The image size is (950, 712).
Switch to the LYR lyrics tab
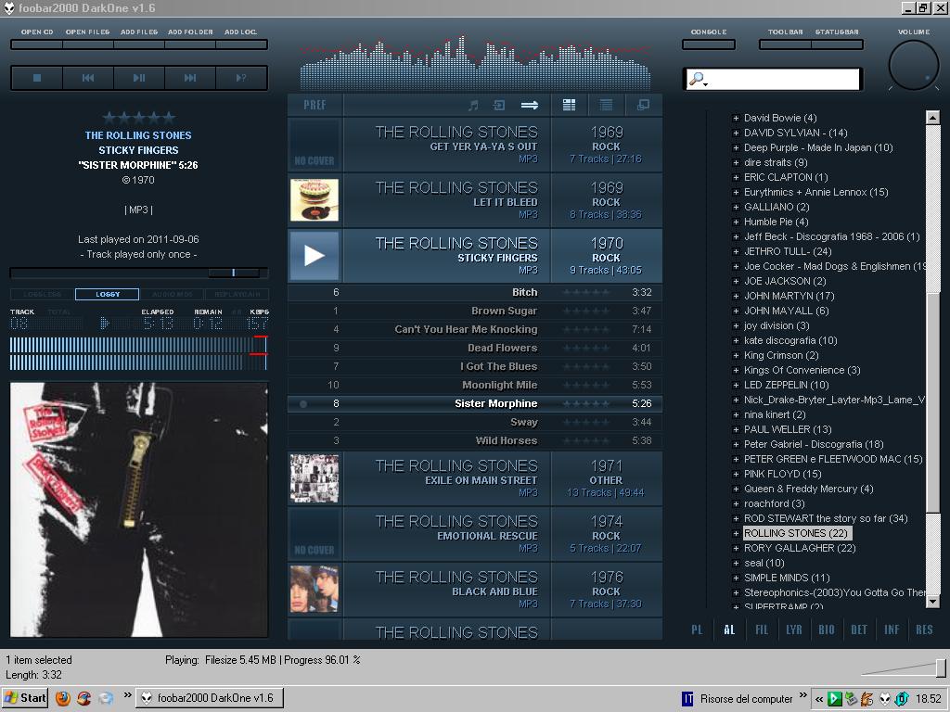coord(794,629)
